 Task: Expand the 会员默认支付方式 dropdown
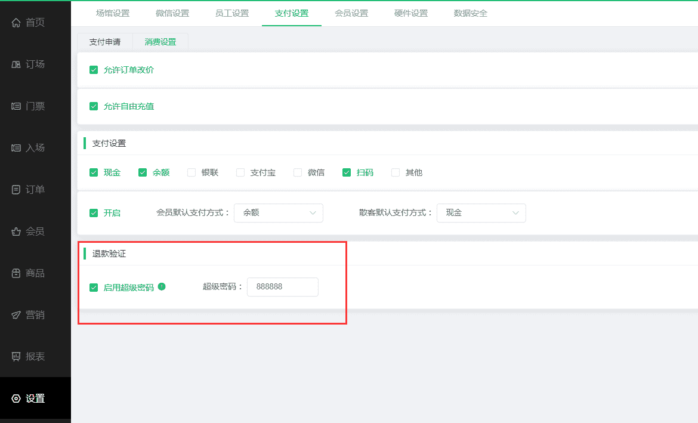278,213
